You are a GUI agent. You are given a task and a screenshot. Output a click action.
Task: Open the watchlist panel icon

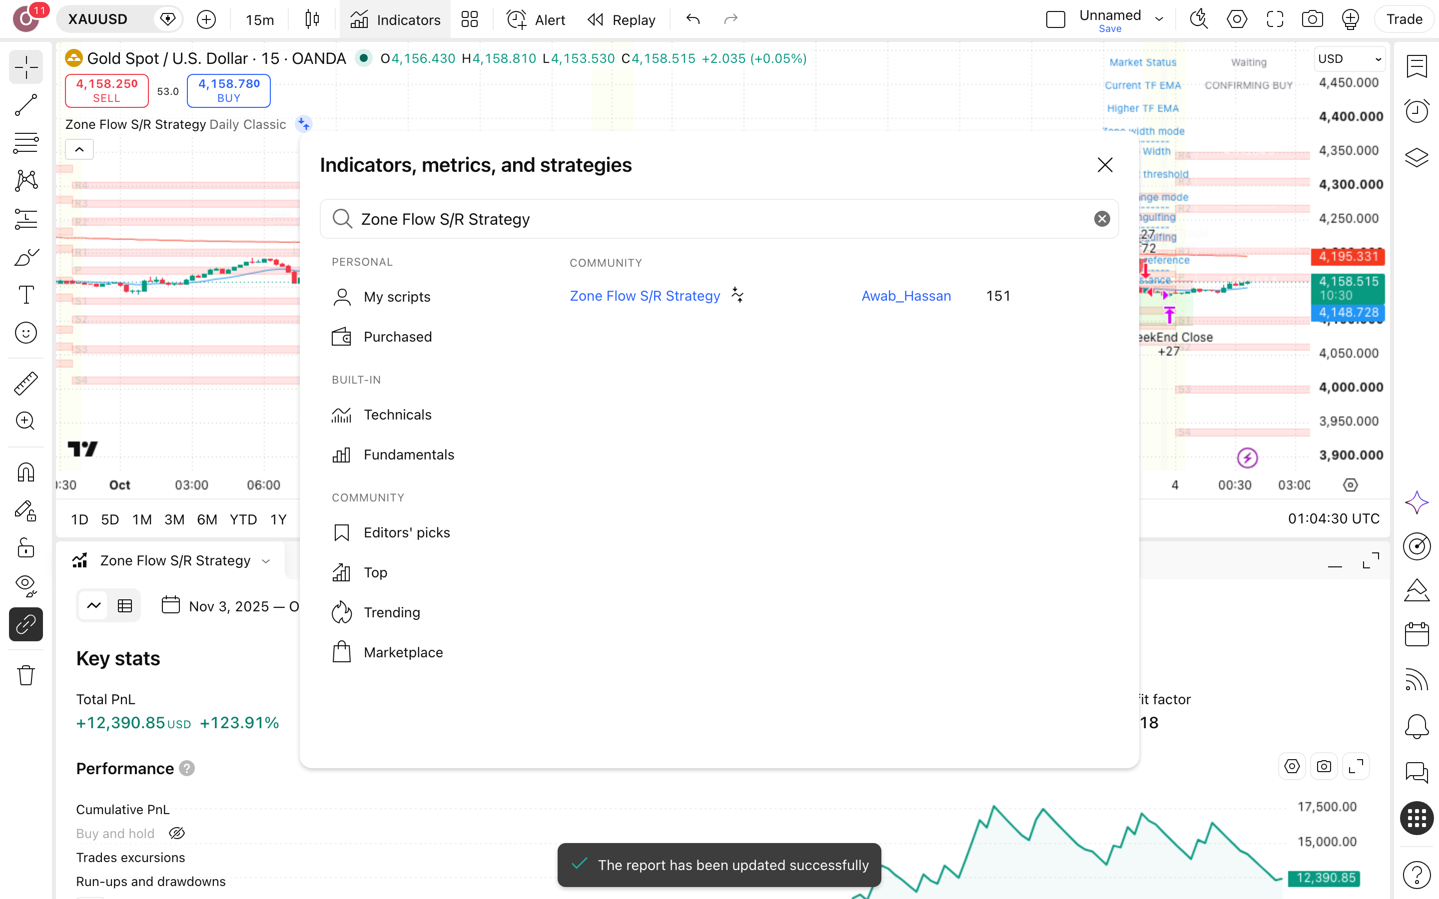tap(1417, 66)
